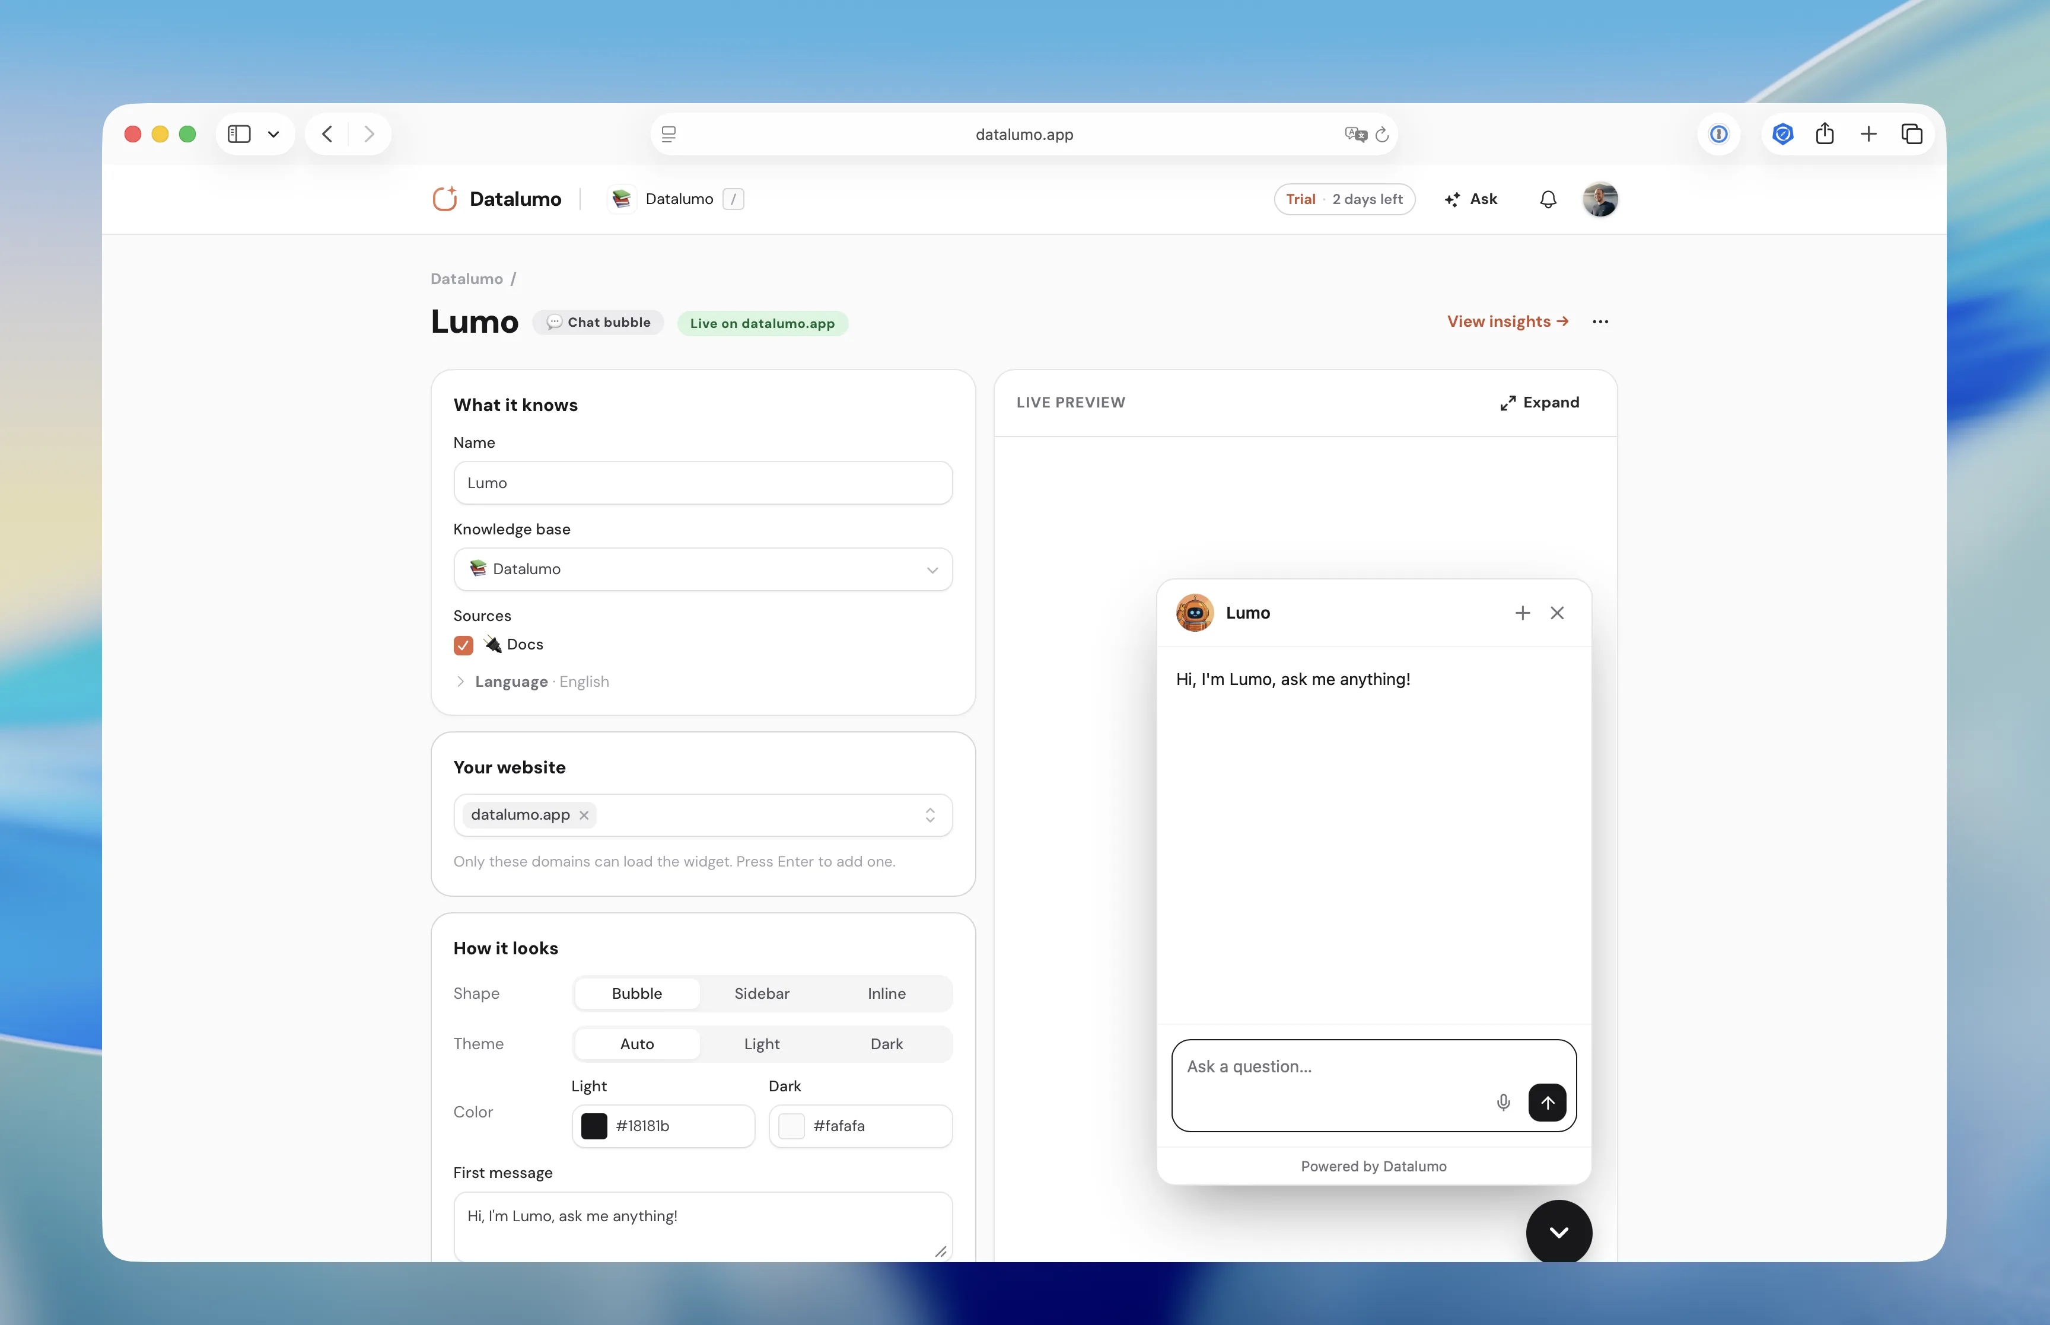Remove the datalumo.app domain tag
The width and height of the screenshot is (2050, 1325).
[584, 815]
